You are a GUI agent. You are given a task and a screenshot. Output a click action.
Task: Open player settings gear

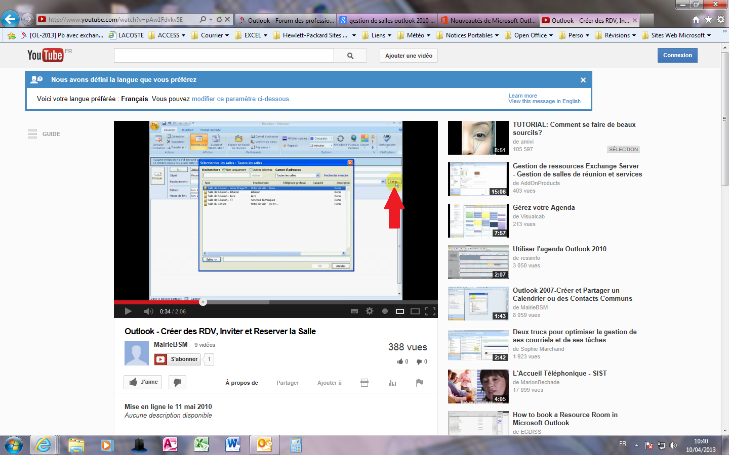pos(370,311)
